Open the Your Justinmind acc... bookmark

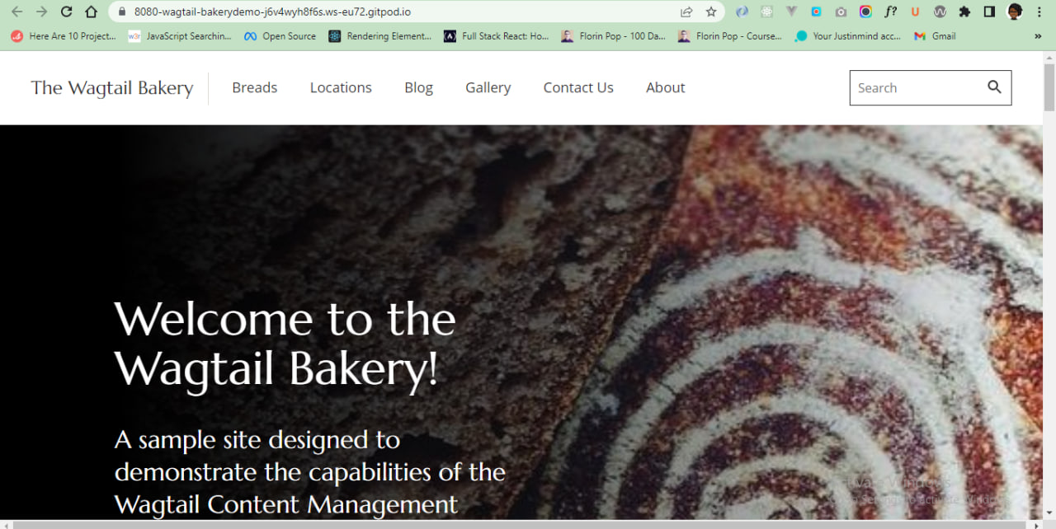(848, 36)
